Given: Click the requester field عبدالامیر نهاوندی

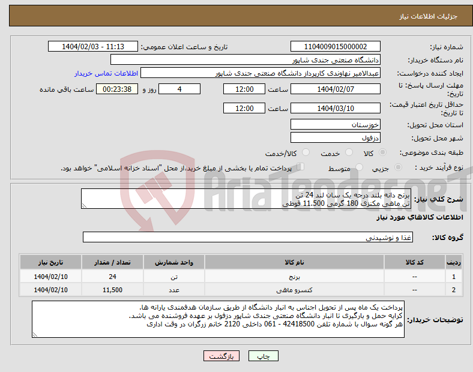Looking at the screenshot, I should (x=261, y=73).
